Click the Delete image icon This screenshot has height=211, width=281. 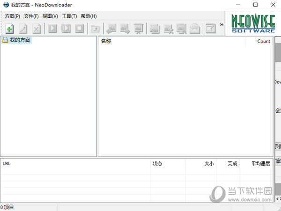[x=169, y=29]
